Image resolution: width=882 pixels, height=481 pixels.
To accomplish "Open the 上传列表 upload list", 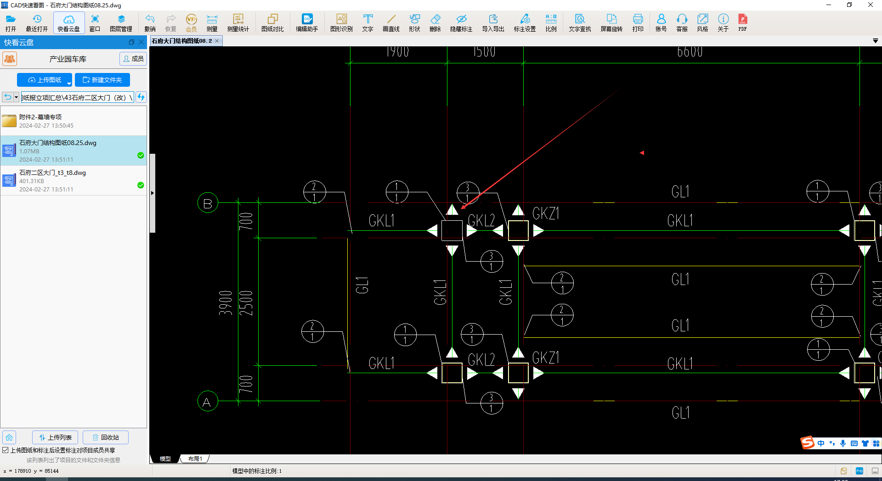I will click(55, 437).
